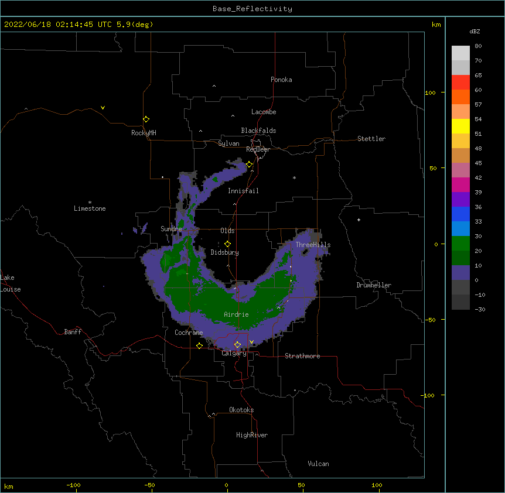Click the yellow V marker northwest of RockyMH
505x493 pixels.
(x=103, y=108)
